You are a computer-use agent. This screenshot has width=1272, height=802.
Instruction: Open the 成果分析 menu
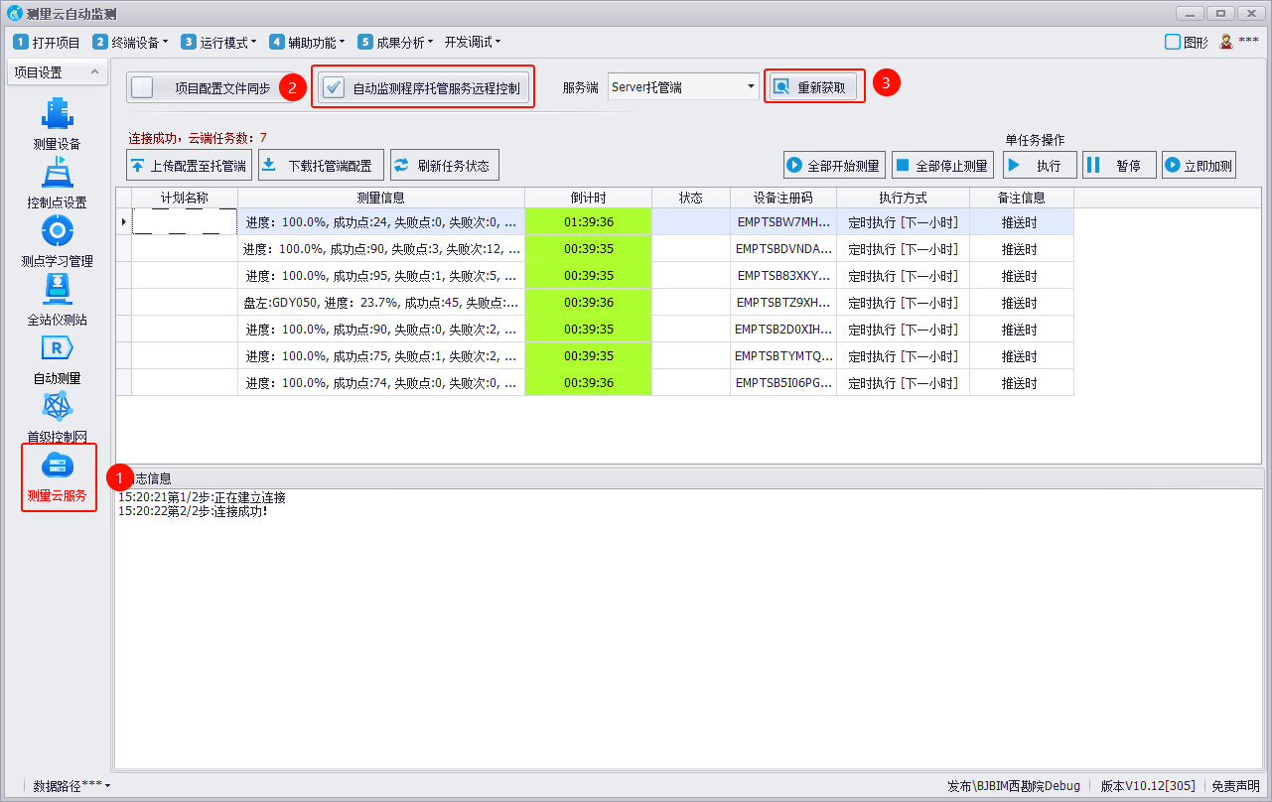point(399,43)
